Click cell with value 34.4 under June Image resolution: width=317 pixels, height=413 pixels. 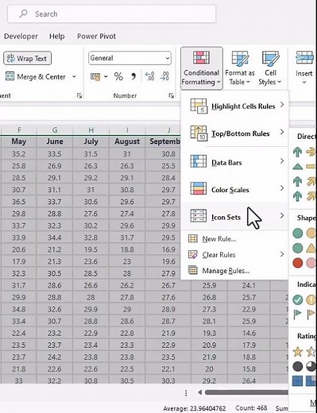(x=55, y=237)
